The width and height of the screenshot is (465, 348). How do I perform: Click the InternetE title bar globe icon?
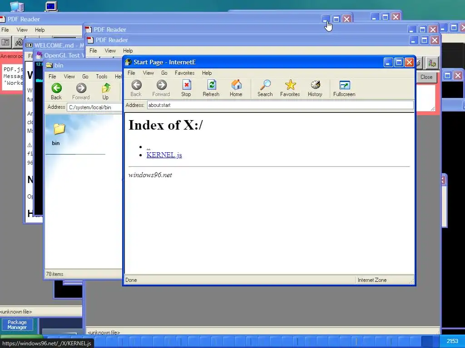point(129,62)
